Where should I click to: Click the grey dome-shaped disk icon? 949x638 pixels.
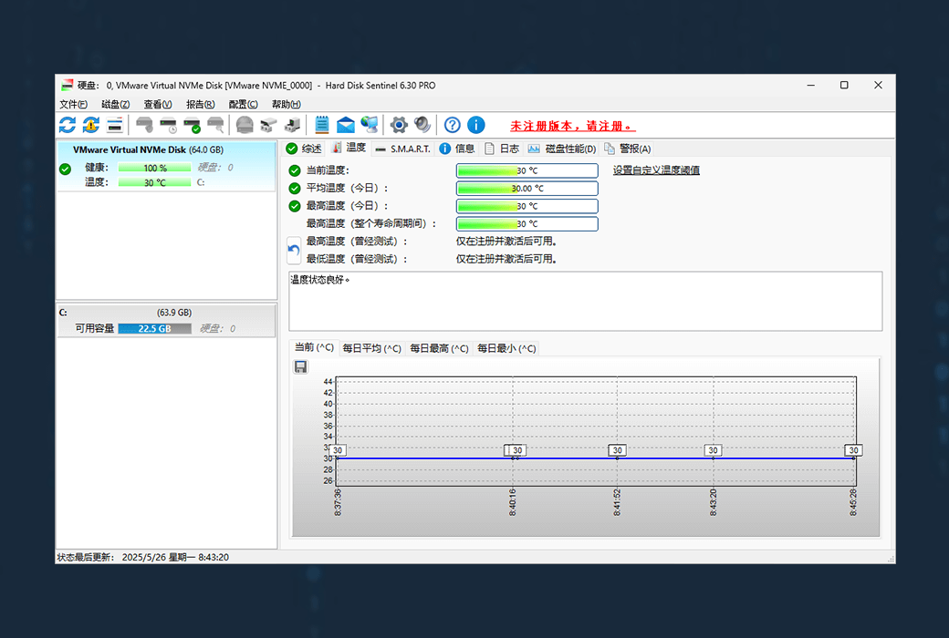[x=245, y=125]
